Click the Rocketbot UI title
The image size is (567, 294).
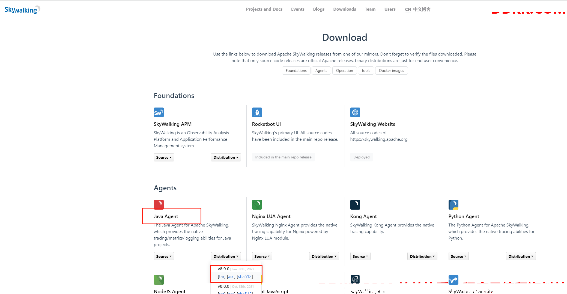pyautogui.click(x=266, y=124)
